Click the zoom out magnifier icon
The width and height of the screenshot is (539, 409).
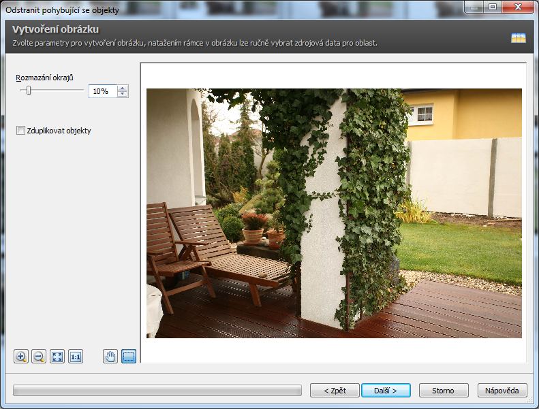[x=39, y=357]
